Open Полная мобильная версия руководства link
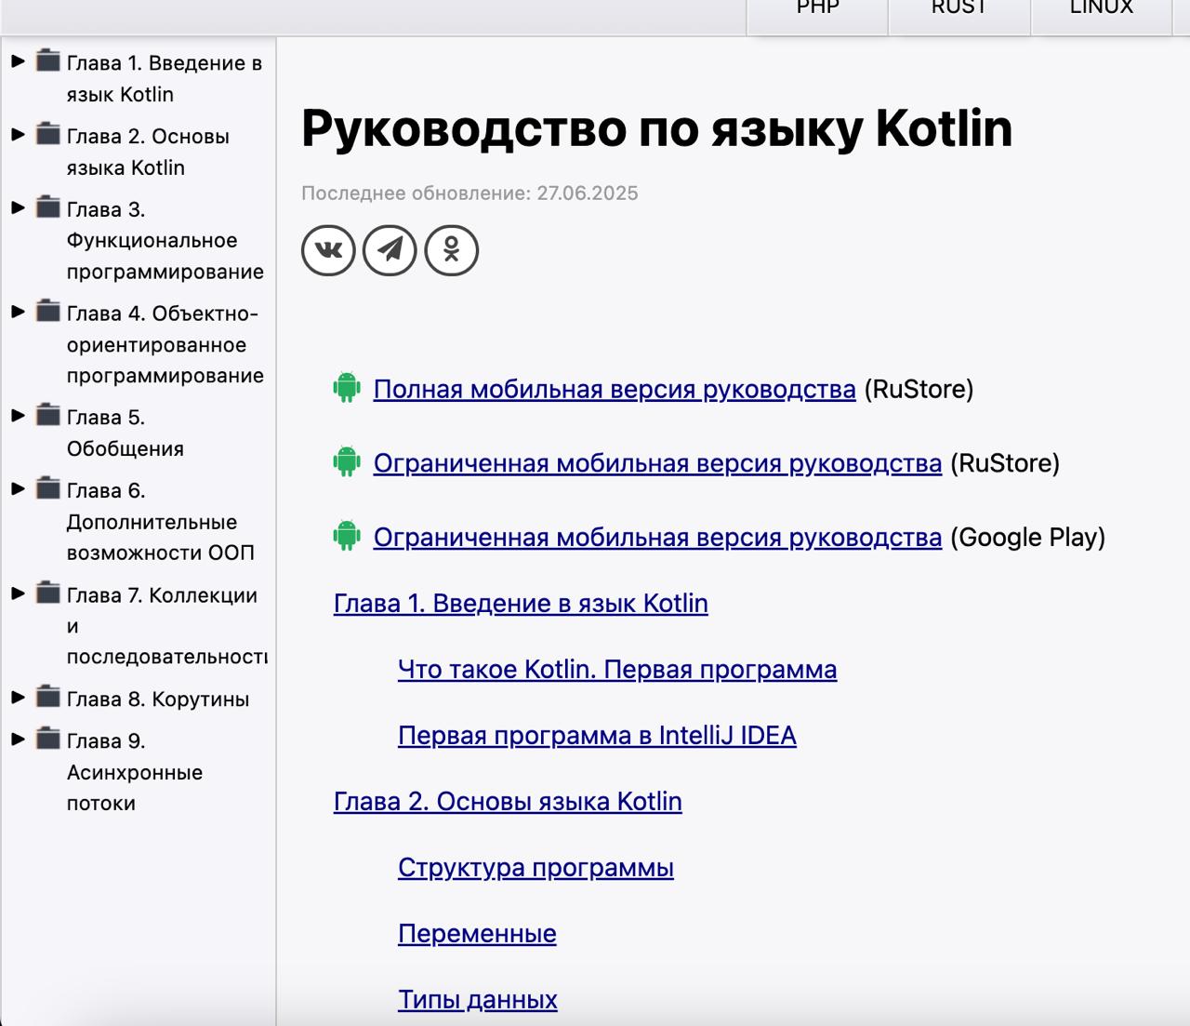The width and height of the screenshot is (1190, 1026). (614, 389)
